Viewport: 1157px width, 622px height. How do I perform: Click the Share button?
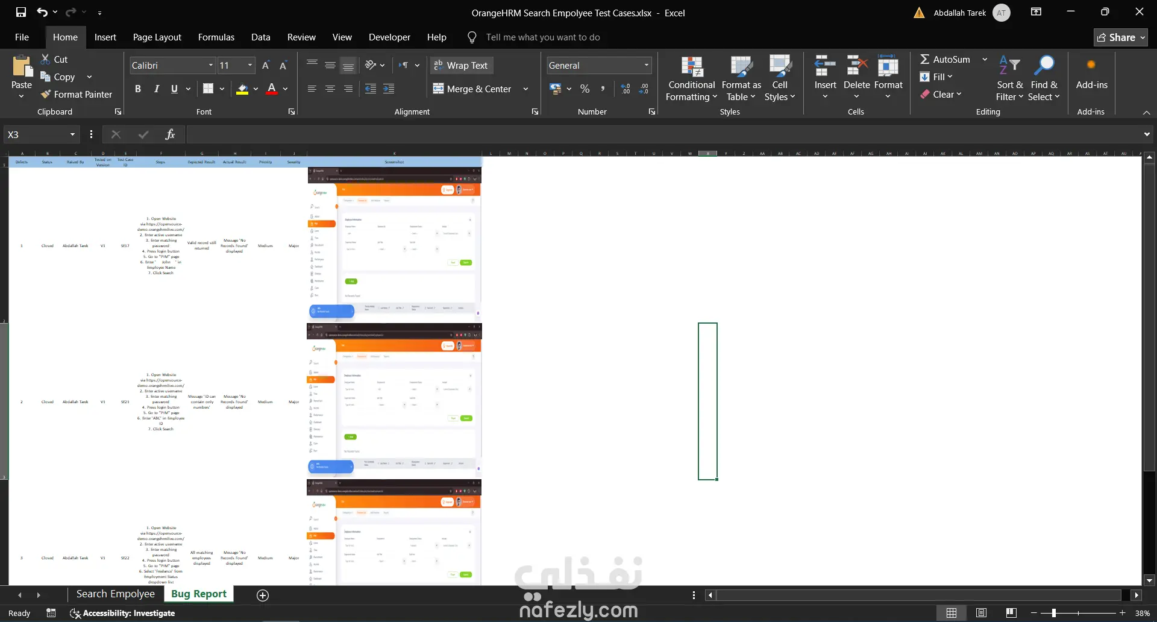click(1121, 37)
